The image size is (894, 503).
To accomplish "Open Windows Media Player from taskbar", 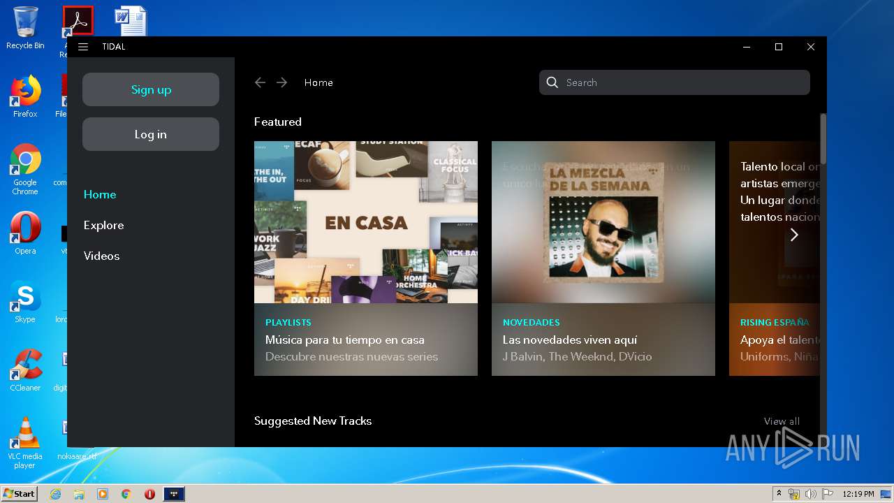I will point(103,494).
